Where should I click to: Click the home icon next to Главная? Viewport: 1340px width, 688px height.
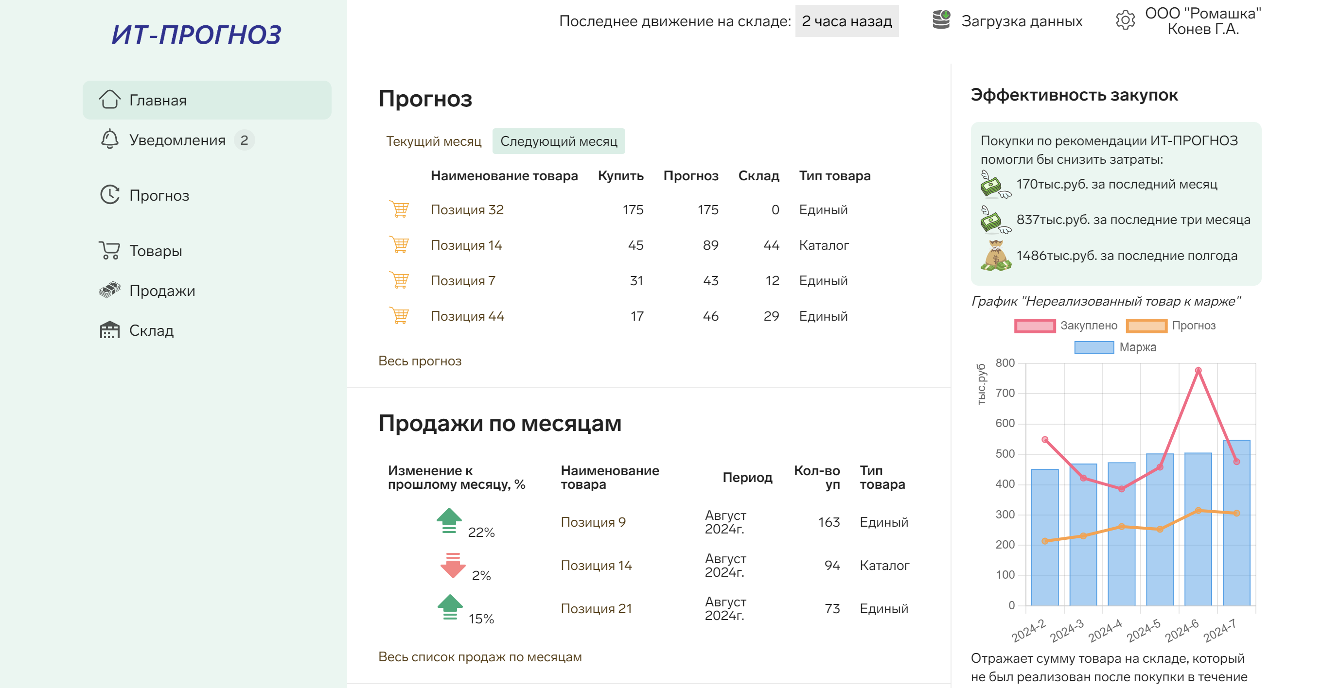pyautogui.click(x=110, y=100)
